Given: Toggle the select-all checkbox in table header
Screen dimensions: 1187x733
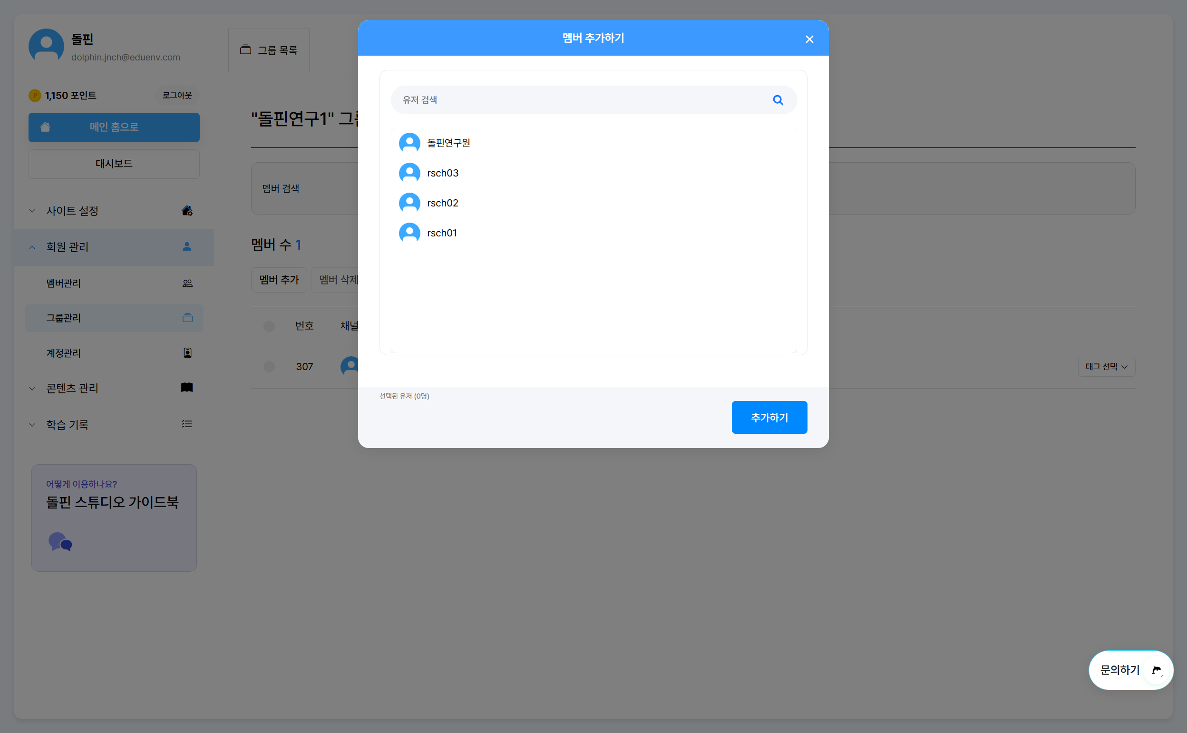Looking at the screenshot, I should [x=269, y=326].
